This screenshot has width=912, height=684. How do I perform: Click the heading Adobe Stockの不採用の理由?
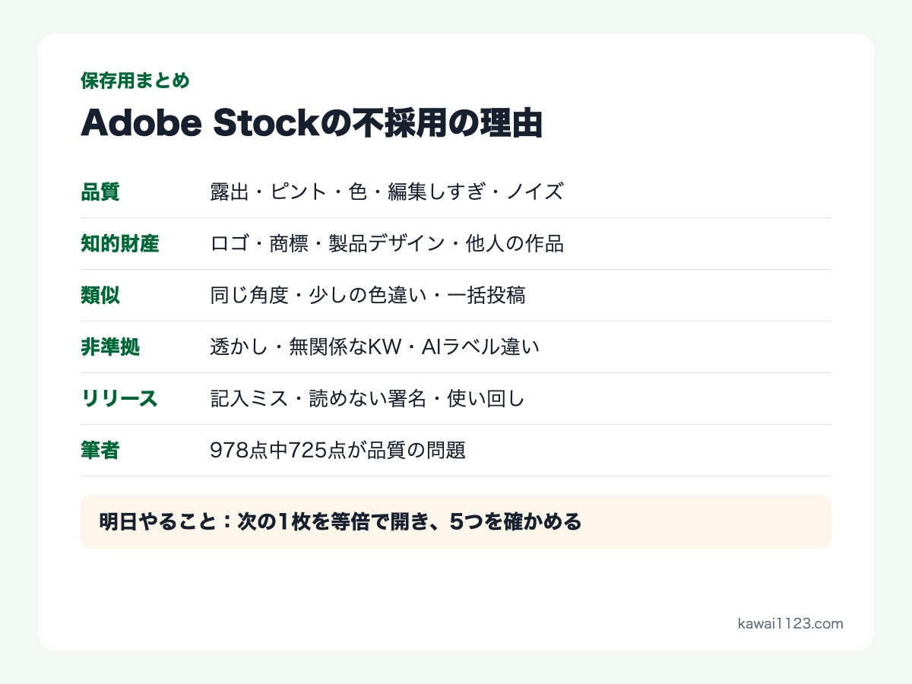point(312,123)
